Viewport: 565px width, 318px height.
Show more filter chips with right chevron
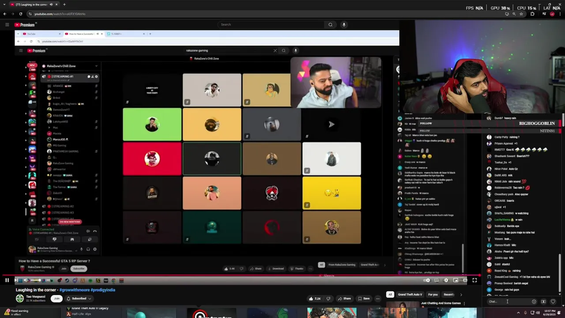(x=461, y=295)
